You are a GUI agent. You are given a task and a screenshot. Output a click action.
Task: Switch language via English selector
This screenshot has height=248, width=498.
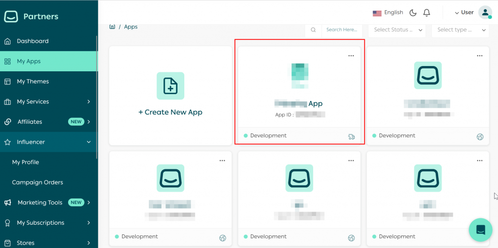(388, 13)
